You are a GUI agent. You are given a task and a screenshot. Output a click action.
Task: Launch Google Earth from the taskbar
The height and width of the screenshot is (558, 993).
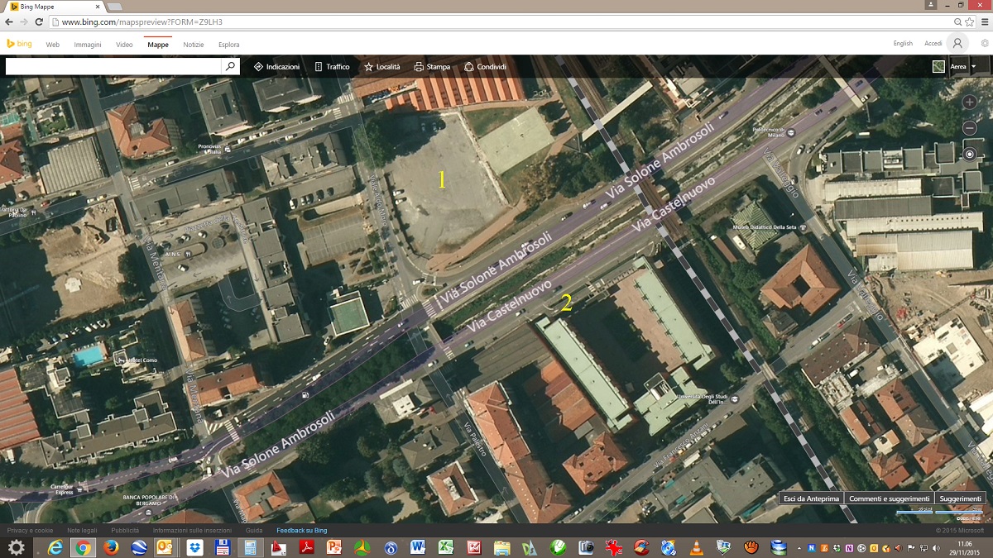[139, 547]
